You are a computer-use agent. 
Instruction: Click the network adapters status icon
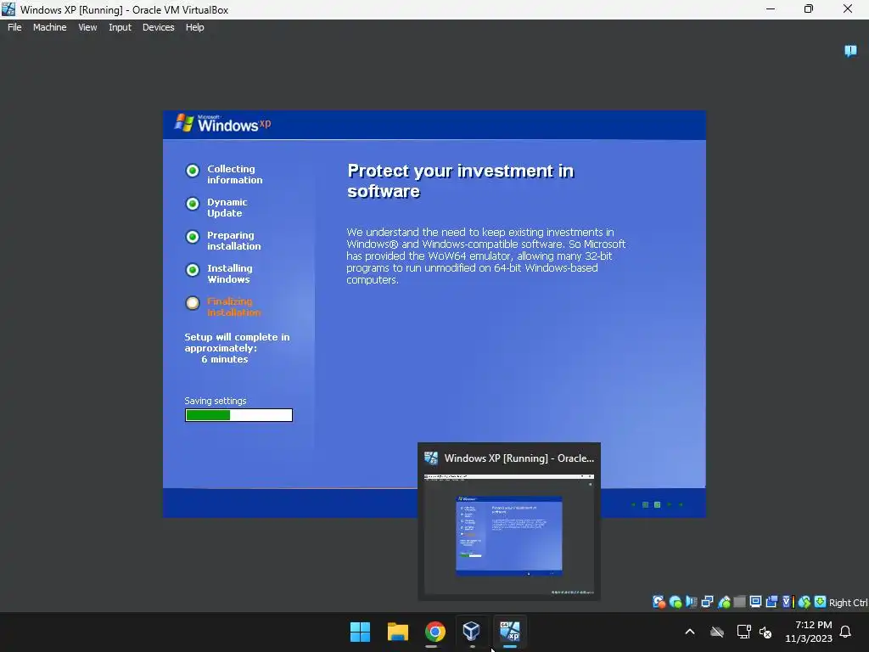tap(707, 602)
